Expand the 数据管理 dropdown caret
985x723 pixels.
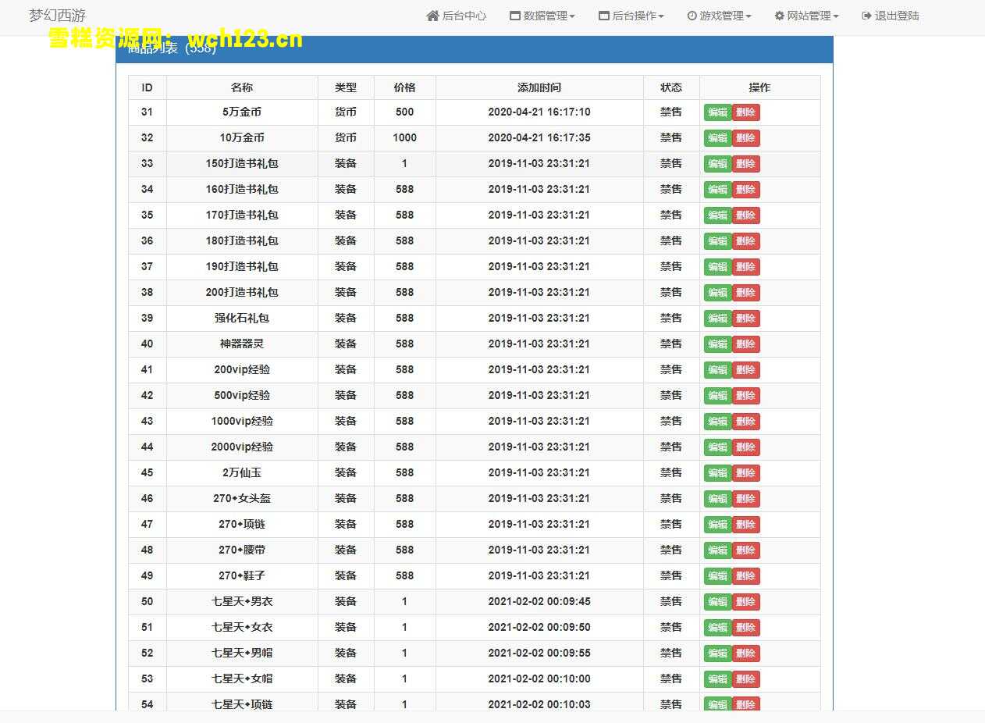coord(572,16)
